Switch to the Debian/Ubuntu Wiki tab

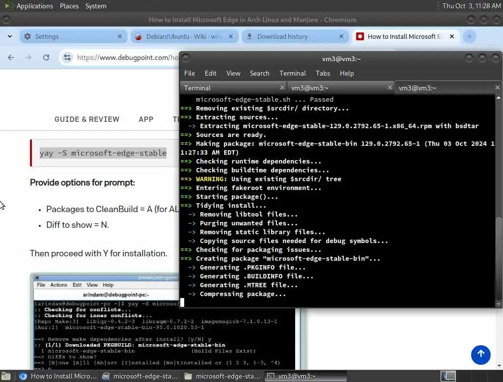[184, 36]
